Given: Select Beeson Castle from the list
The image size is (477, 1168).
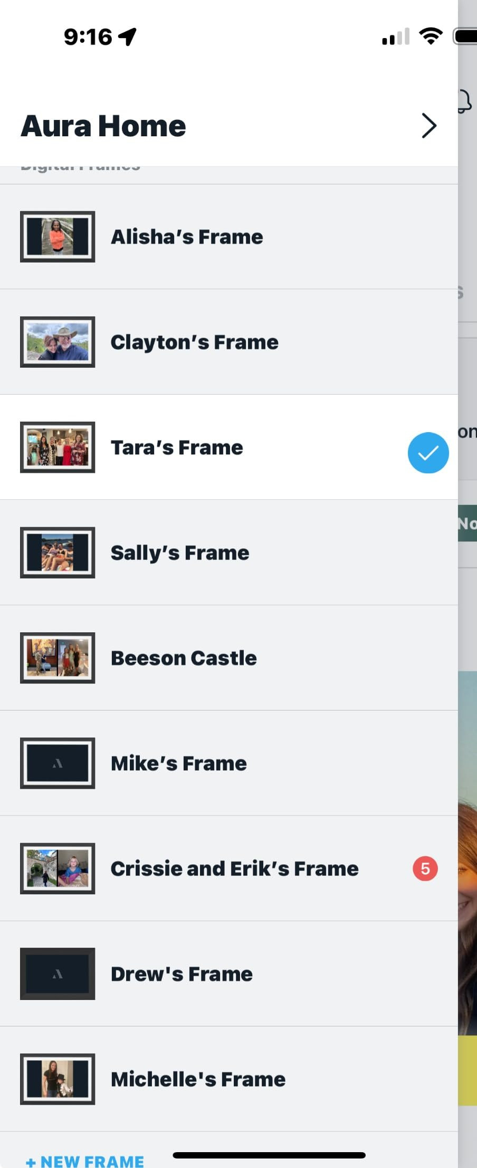Looking at the screenshot, I should pos(184,658).
